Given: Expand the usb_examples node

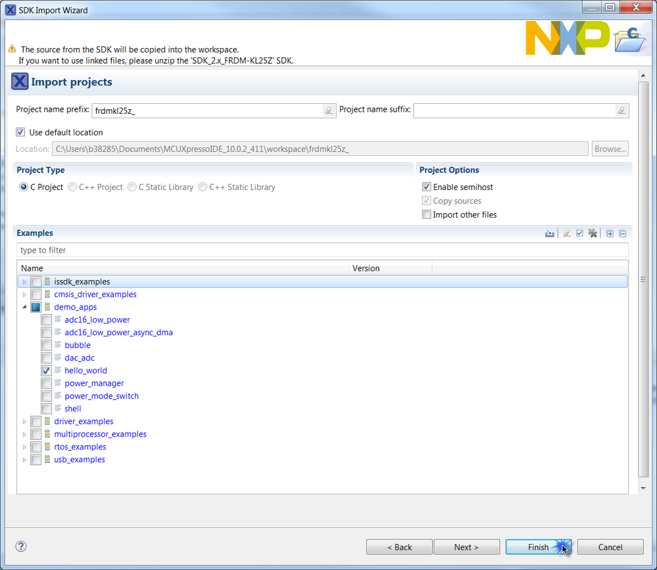Looking at the screenshot, I should point(25,460).
